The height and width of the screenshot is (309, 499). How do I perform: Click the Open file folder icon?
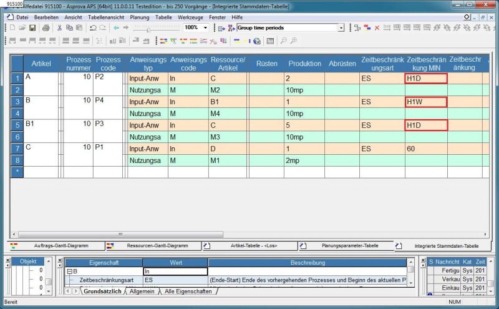pyautogui.click(x=22, y=28)
